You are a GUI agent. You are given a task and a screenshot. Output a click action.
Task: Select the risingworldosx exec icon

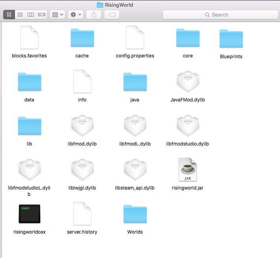[30, 214]
